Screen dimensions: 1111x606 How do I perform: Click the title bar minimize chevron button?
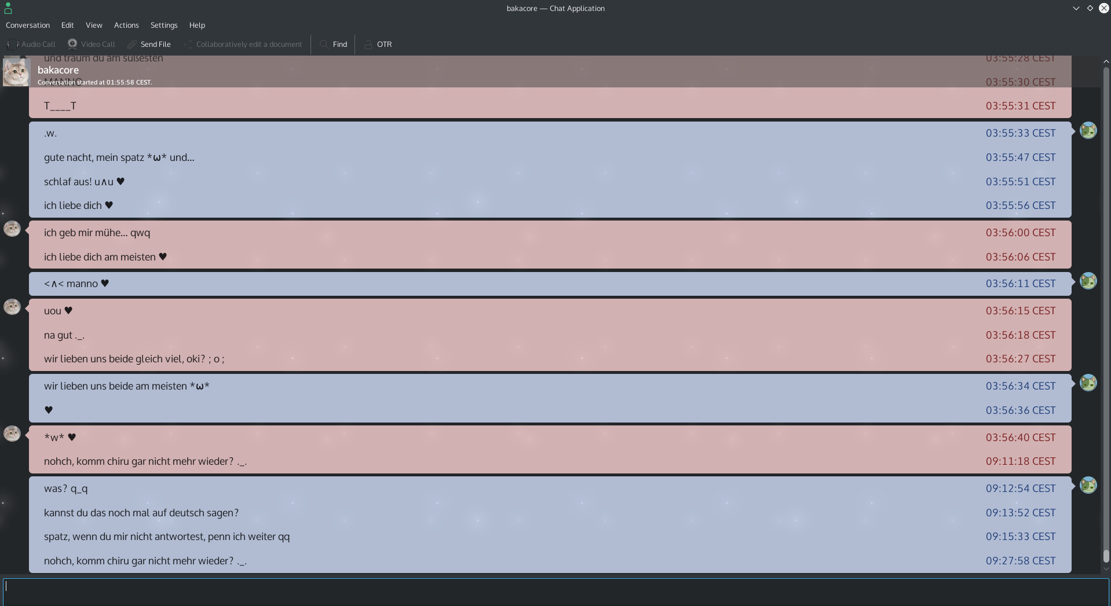point(1076,8)
